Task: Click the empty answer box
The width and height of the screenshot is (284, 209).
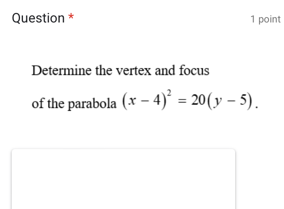Action: tap(123, 179)
